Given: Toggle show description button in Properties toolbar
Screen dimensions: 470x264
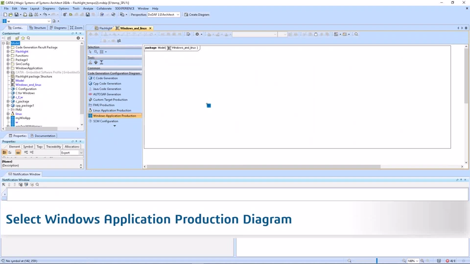Looking at the screenshot, I should (18, 153).
